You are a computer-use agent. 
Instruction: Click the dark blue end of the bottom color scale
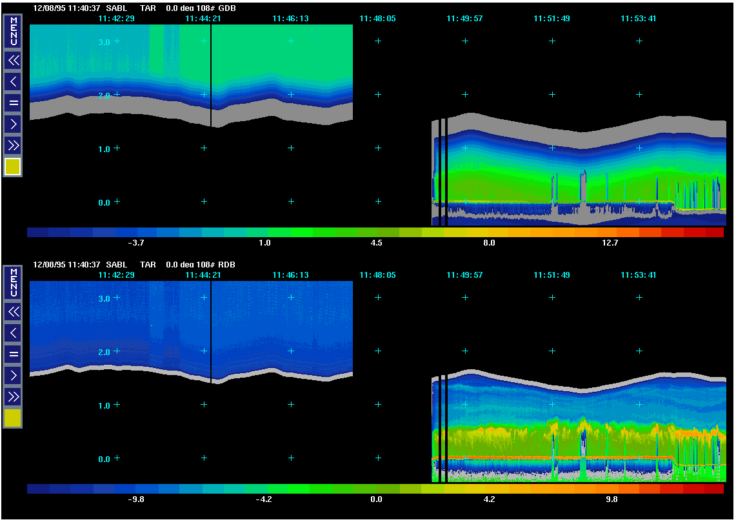point(37,489)
